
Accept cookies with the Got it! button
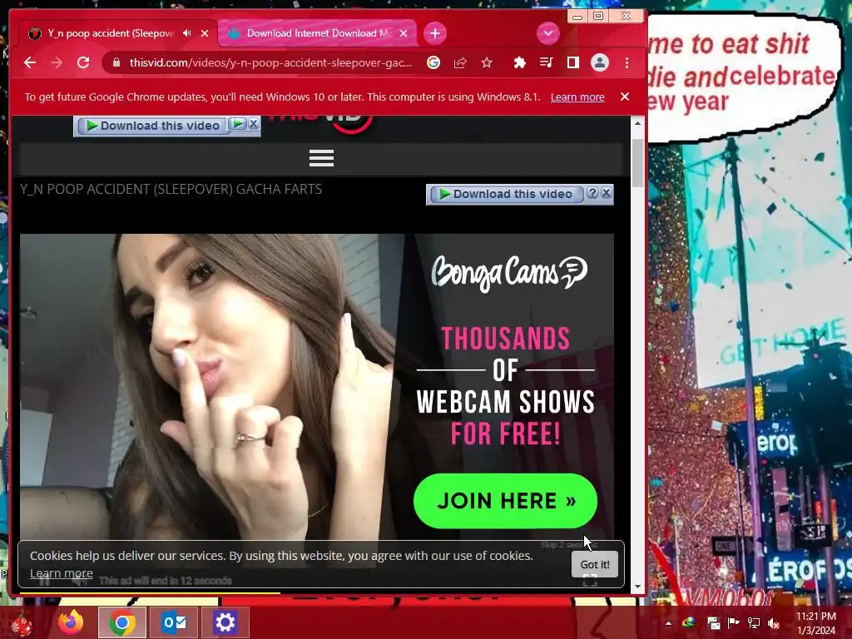(594, 565)
